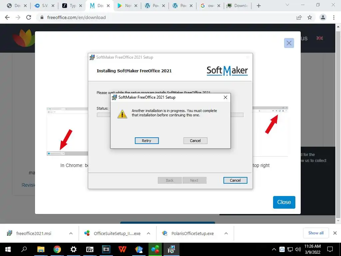Click the yellow warning triangle icon
Image resolution: width=341 pixels, height=256 pixels.
[x=122, y=114]
